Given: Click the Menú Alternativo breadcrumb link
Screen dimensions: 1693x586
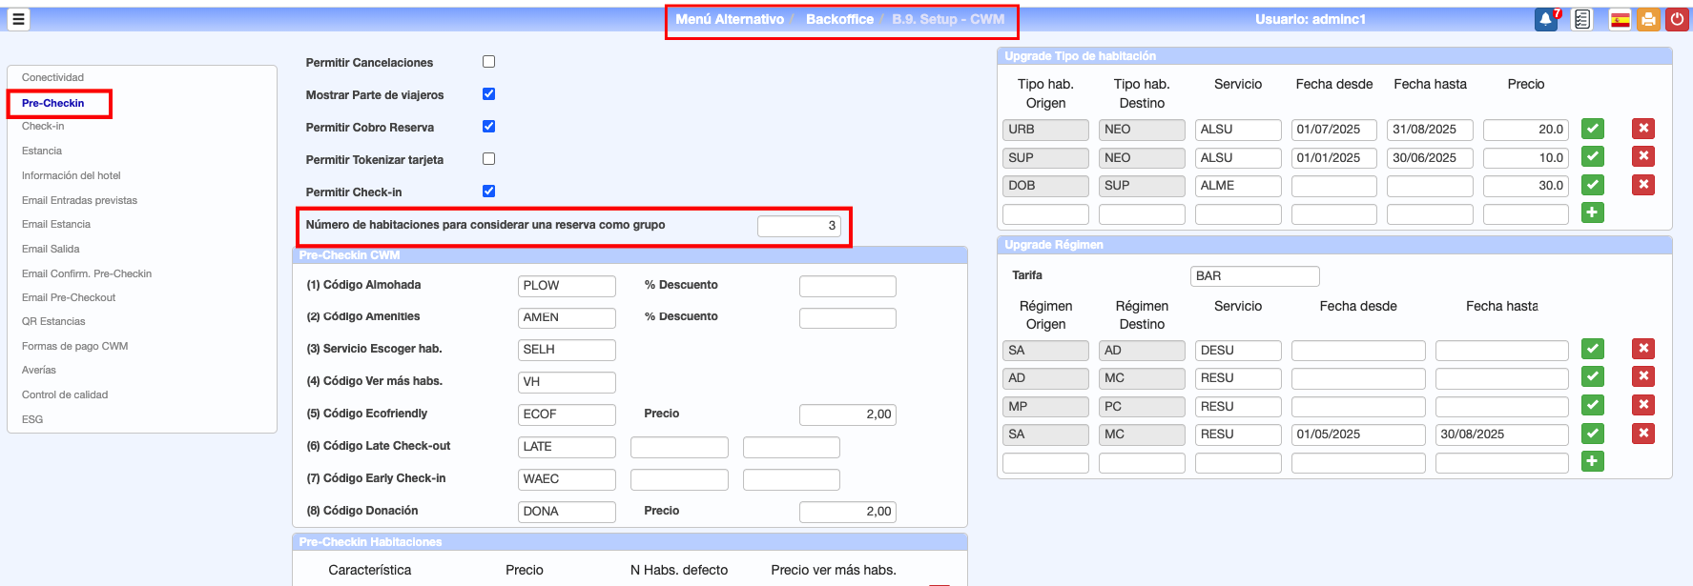Looking at the screenshot, I should [x=730, y=19].
